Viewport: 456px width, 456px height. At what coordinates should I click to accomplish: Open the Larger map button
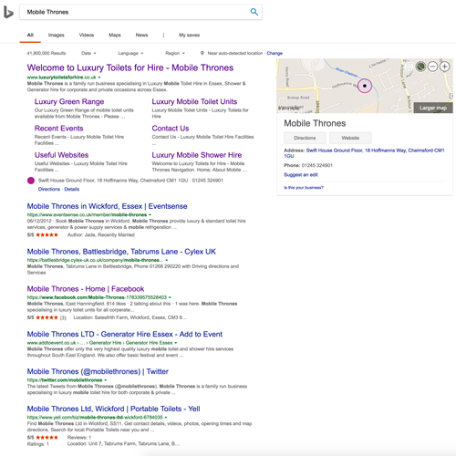coord(433,108)
